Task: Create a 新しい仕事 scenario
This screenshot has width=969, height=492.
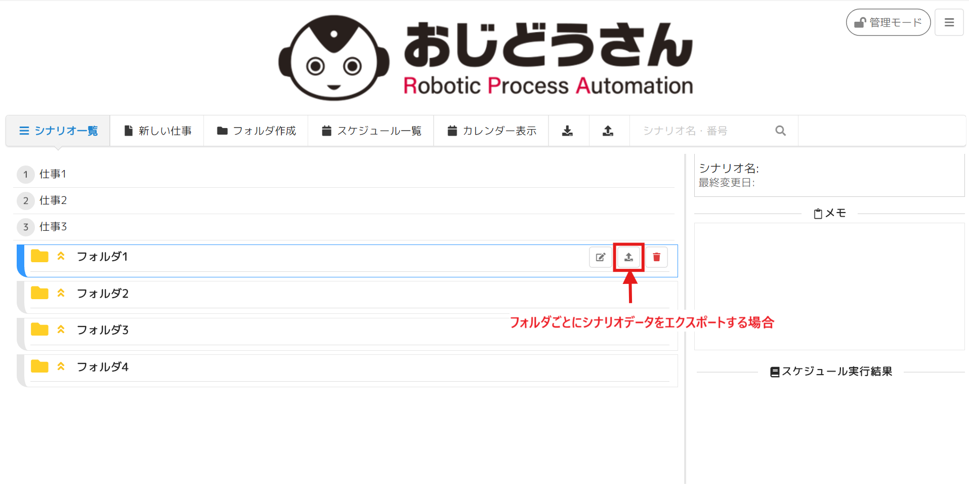Action: (157, 131)
